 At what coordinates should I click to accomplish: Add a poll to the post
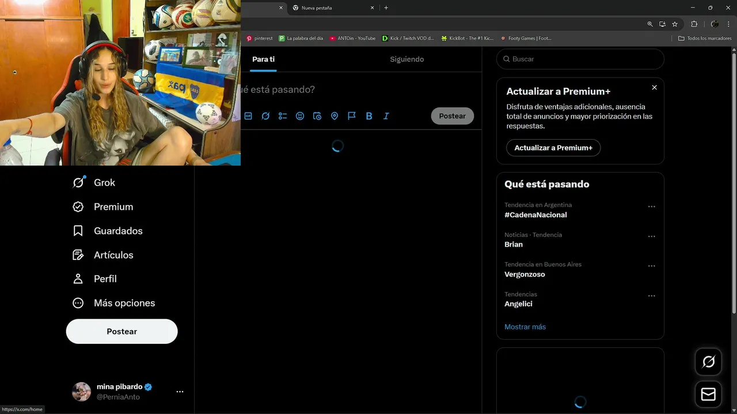[x=283, y=116]
